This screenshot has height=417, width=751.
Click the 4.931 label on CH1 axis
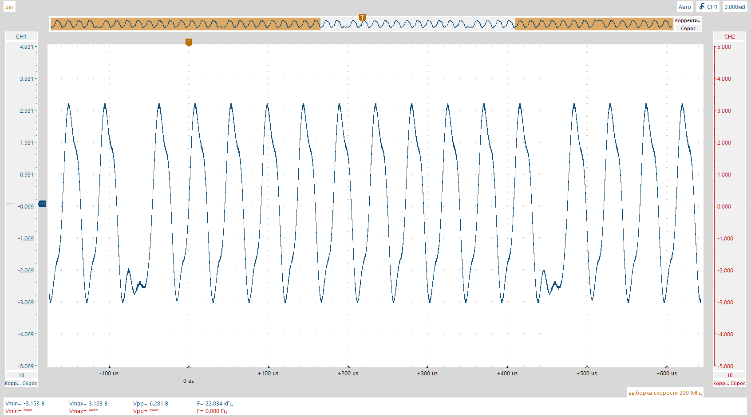[26, 47]
